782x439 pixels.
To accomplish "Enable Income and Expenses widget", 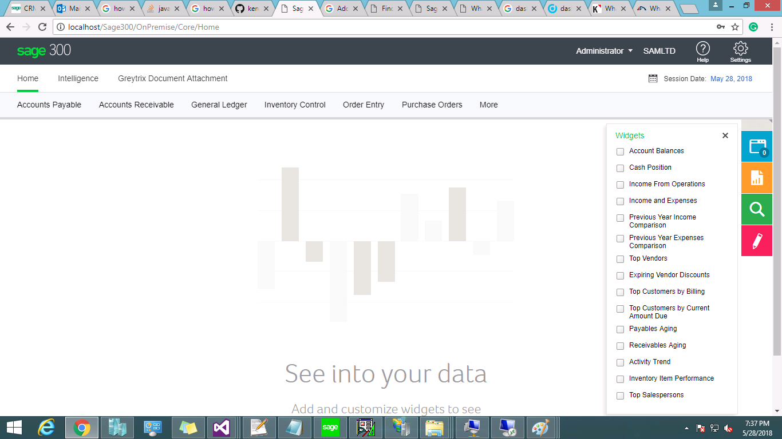I will point(620,201).
